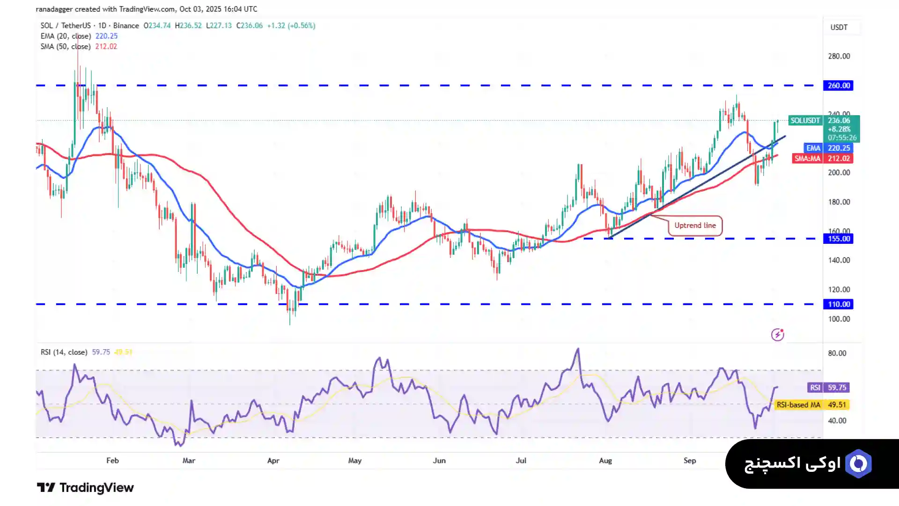Click the Uptrend line callout label
Image resolution: width=899 pixels, height=506 pixels.
pyautogui.click(x=695, y=226)
